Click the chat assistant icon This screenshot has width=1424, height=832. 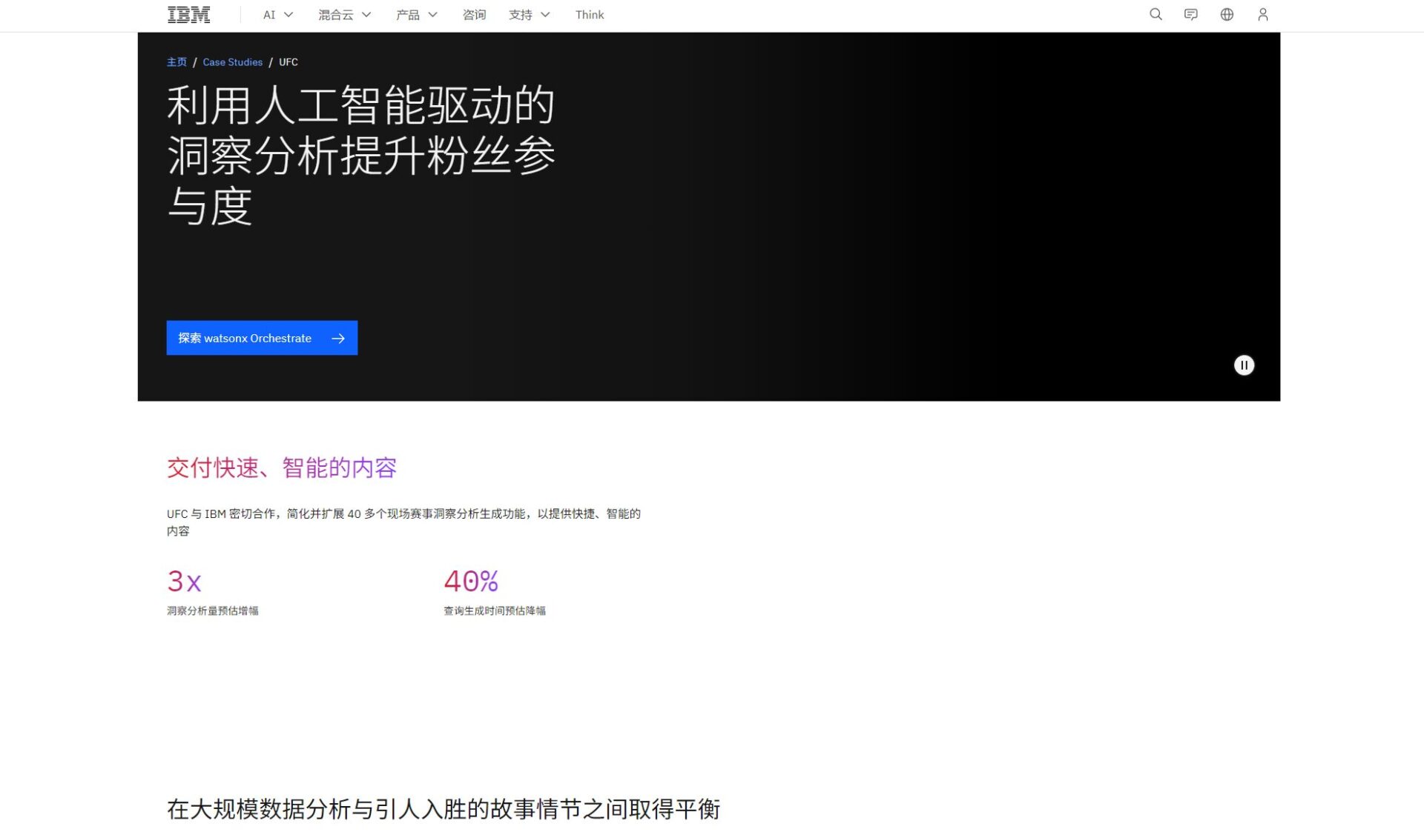(x=1190, y=14)
